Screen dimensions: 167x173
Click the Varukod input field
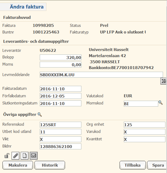145,132
